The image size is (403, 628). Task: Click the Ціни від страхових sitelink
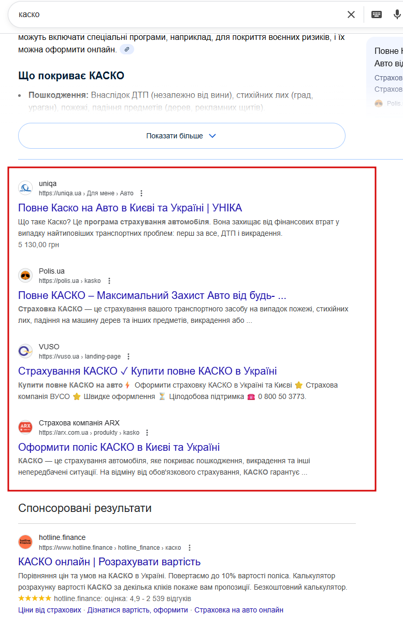tap(50, 610)
